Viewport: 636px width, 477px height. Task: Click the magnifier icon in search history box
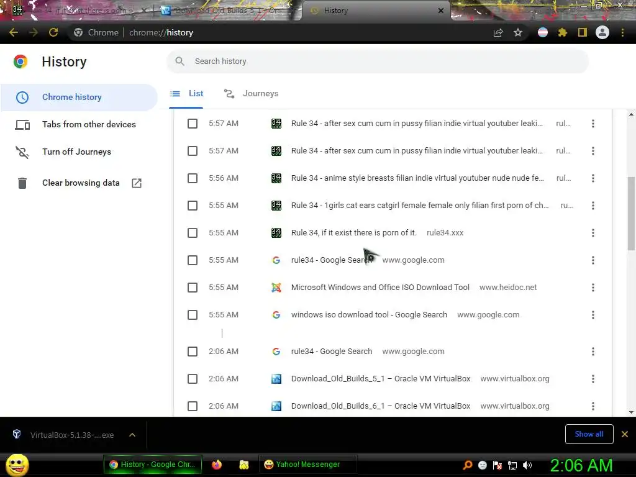tap(179, 61)
